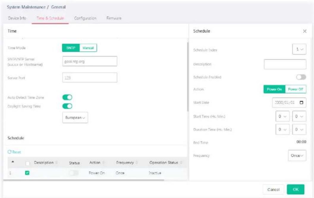Open the Configuration tab
The image size is (314, 198).
85,18
